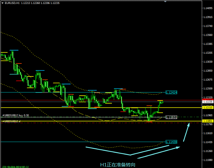Select the H1正在准备转向 text annotation
This screenshot has width=214, height=168.
pos(118,165)
